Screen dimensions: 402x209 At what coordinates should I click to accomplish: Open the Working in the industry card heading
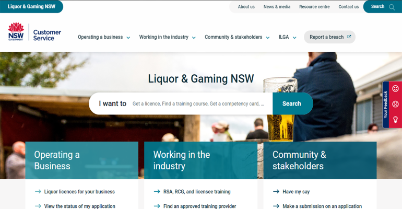click(x=182, y=160)
